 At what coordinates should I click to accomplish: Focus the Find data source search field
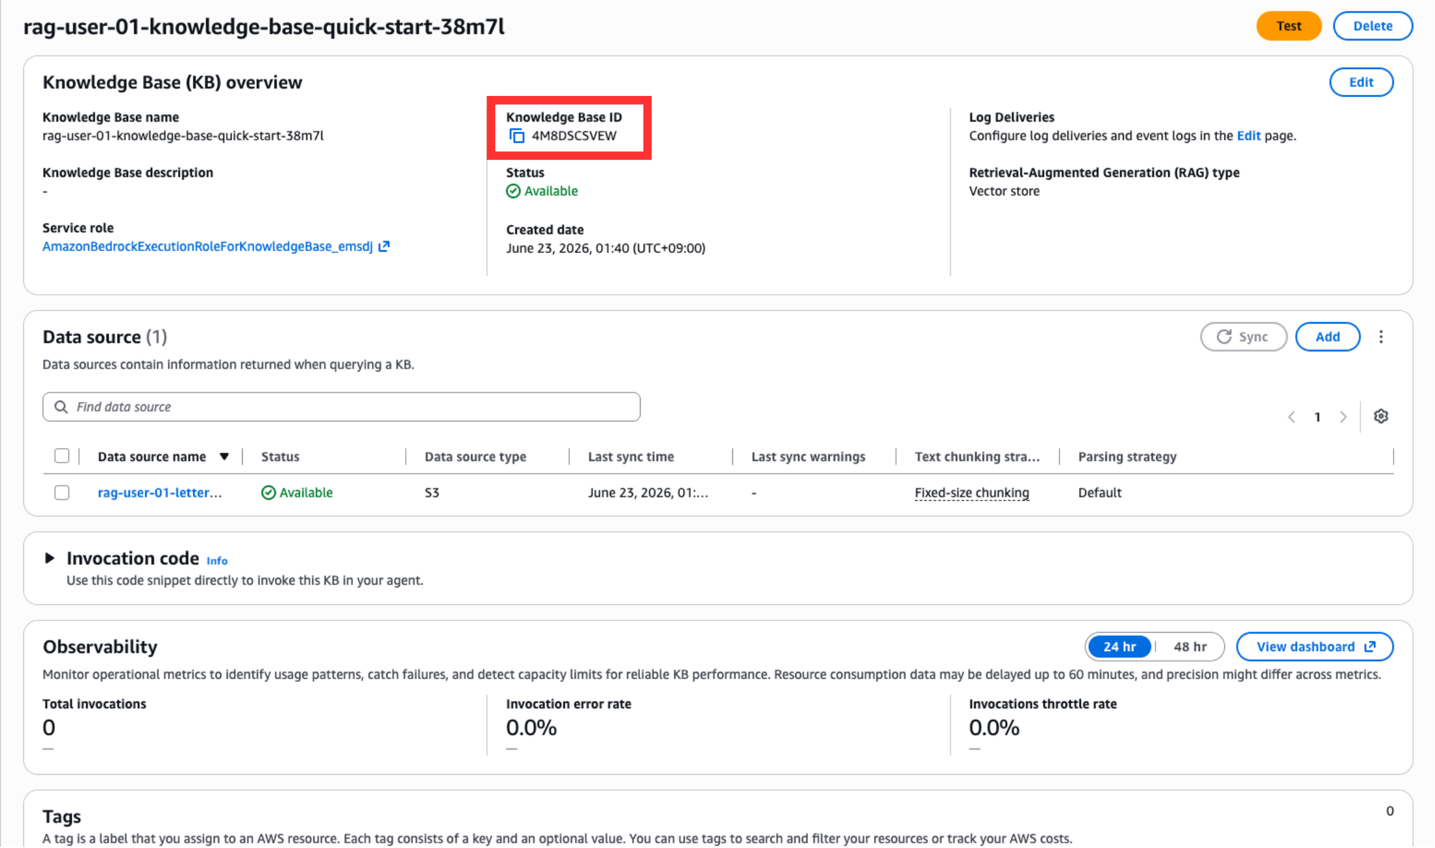click(x=341, y=407)
